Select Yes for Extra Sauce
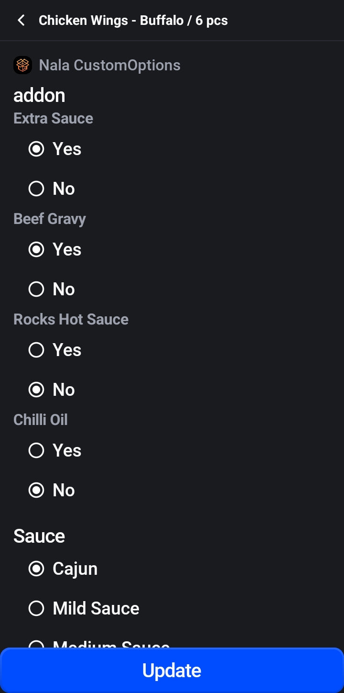This screenshot has height=693, width=344. click(x=36, y=149)
